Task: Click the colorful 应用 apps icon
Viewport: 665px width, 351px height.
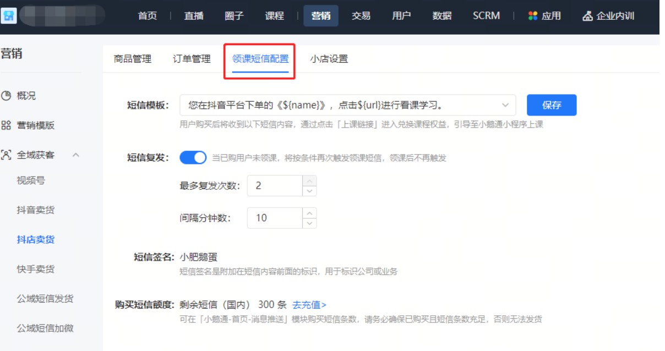Action: click(x=532, y=16)
